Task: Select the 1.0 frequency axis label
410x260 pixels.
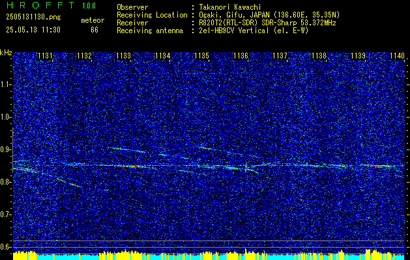Action: click(x=5, y=118)
